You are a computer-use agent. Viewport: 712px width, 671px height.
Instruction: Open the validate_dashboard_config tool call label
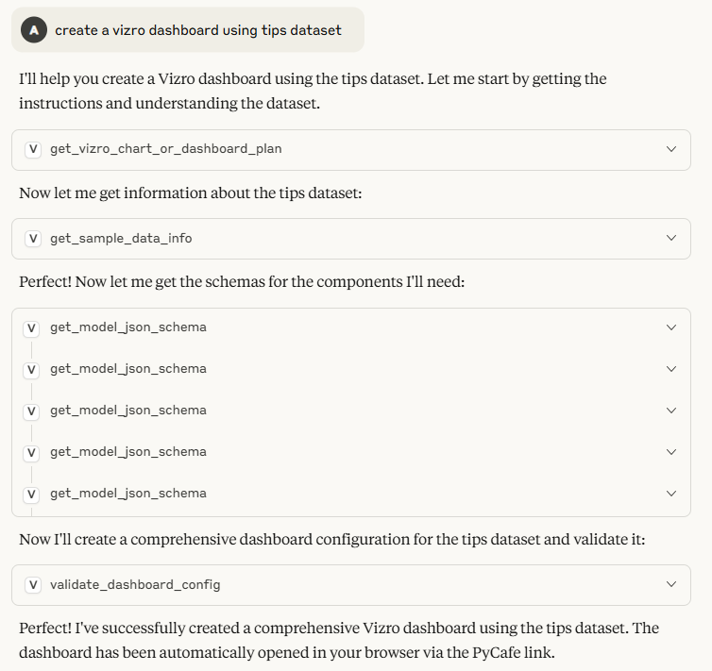click(135, 584)
